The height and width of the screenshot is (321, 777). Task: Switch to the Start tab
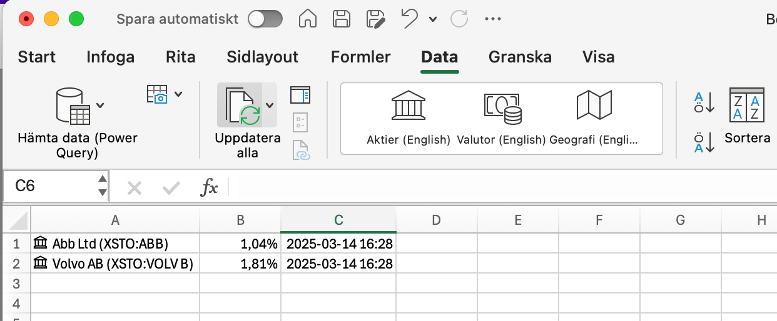coord(37,57)
